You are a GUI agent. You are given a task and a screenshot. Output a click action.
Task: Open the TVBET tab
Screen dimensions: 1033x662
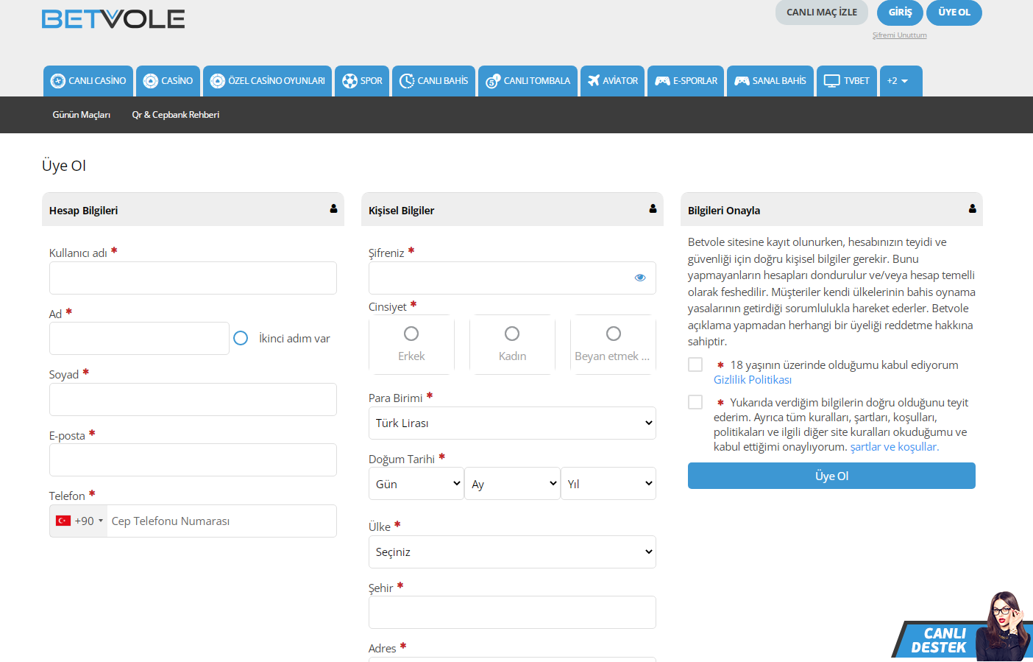(x=847, y=81)
